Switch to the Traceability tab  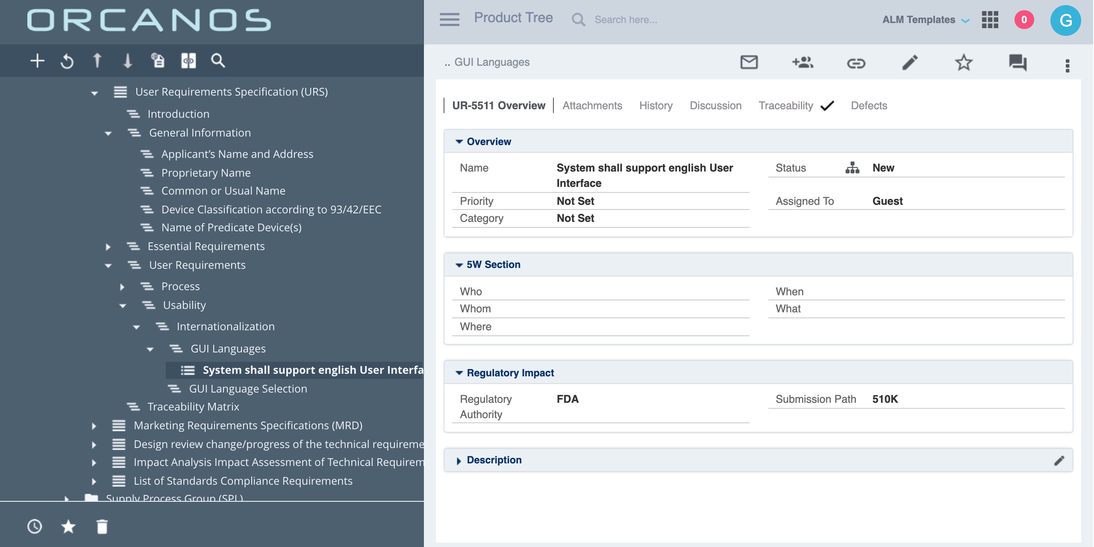785,106
